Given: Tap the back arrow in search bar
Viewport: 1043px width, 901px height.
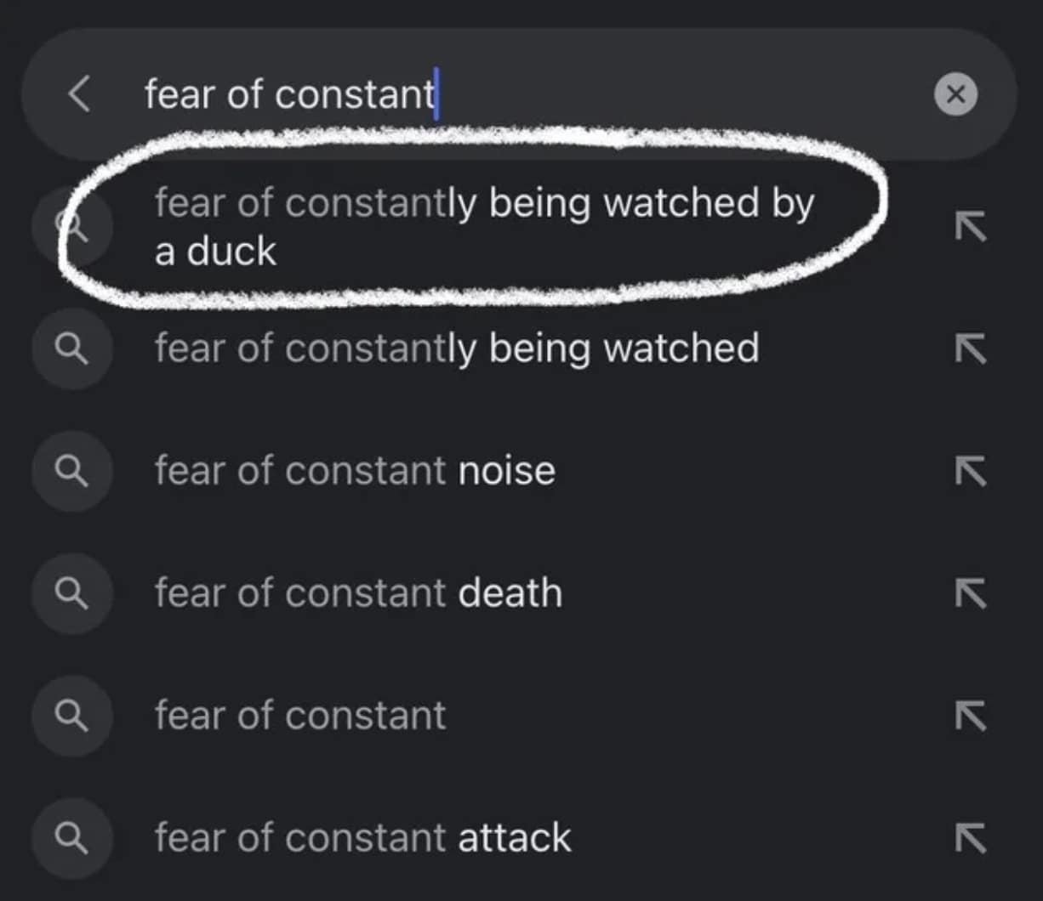Looking at the screenshot, I should [x=79, y=93].
